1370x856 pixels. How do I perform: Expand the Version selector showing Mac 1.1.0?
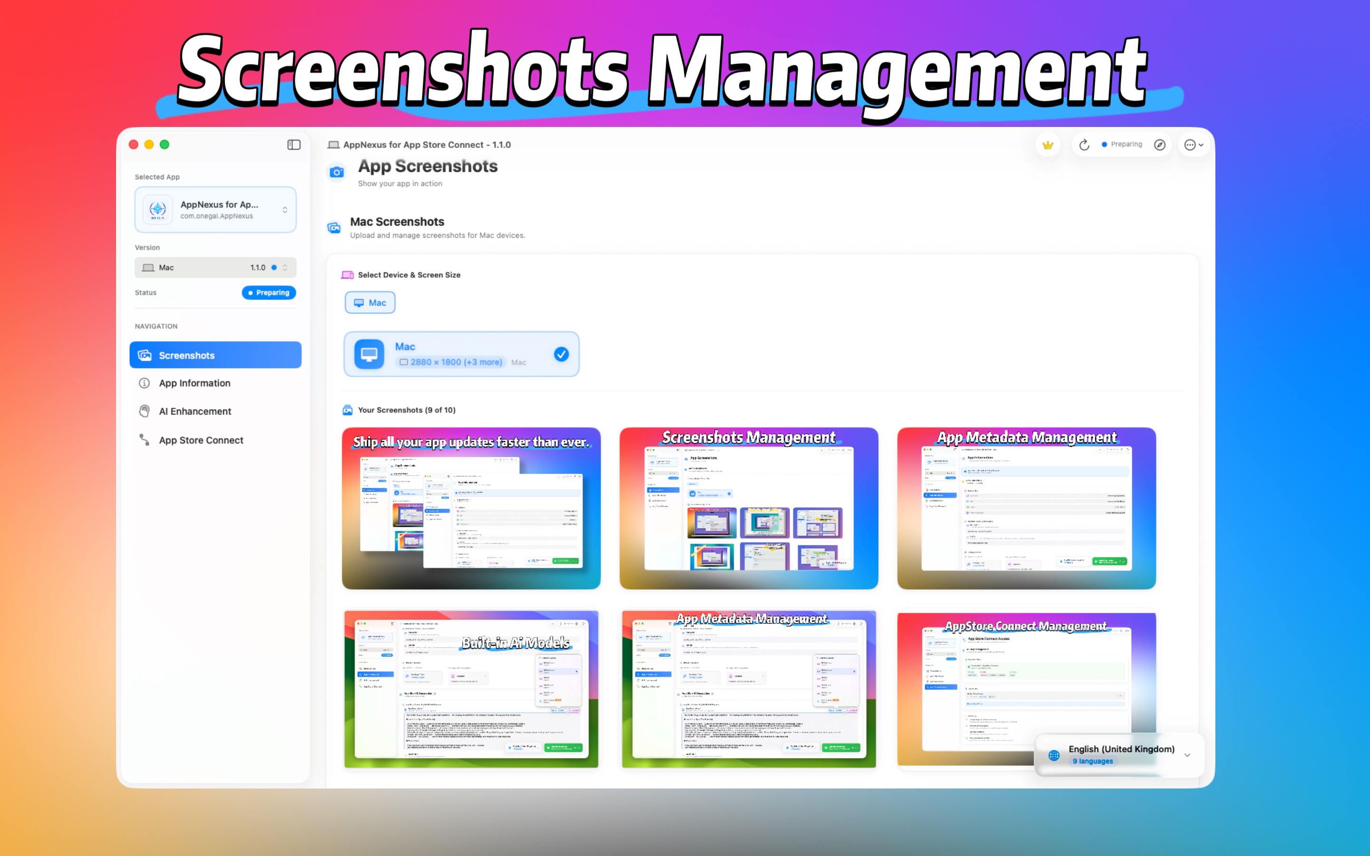(x=285, y=267)
